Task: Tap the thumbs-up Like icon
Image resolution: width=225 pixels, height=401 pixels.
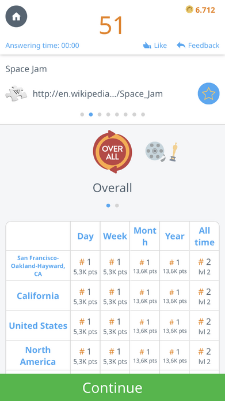Action: (147, 46)
